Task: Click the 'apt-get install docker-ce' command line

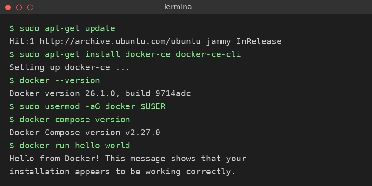Action: 125,54
